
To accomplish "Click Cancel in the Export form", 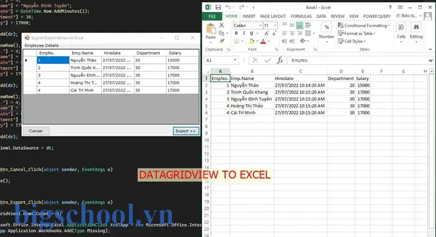I will pos(36,131).
